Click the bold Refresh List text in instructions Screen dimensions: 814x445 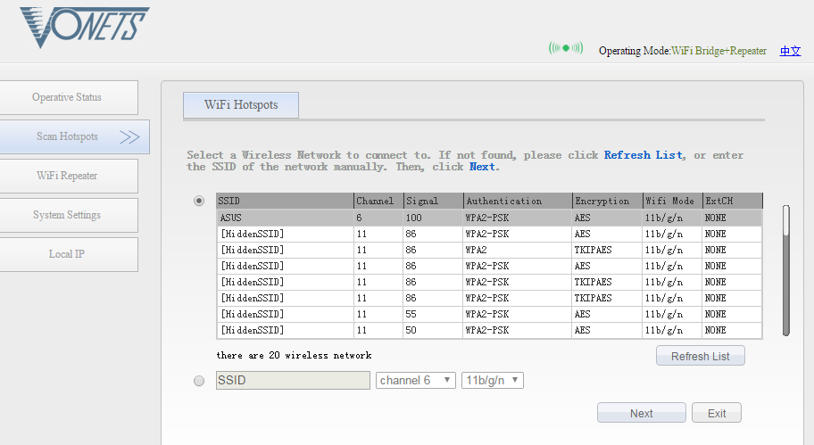pyautogui.click(x=644, y=155)
